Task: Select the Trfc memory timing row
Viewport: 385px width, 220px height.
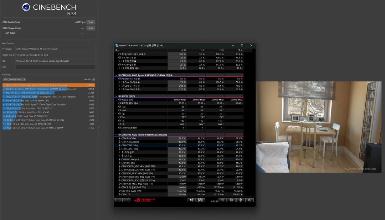Action: point(179,124)
